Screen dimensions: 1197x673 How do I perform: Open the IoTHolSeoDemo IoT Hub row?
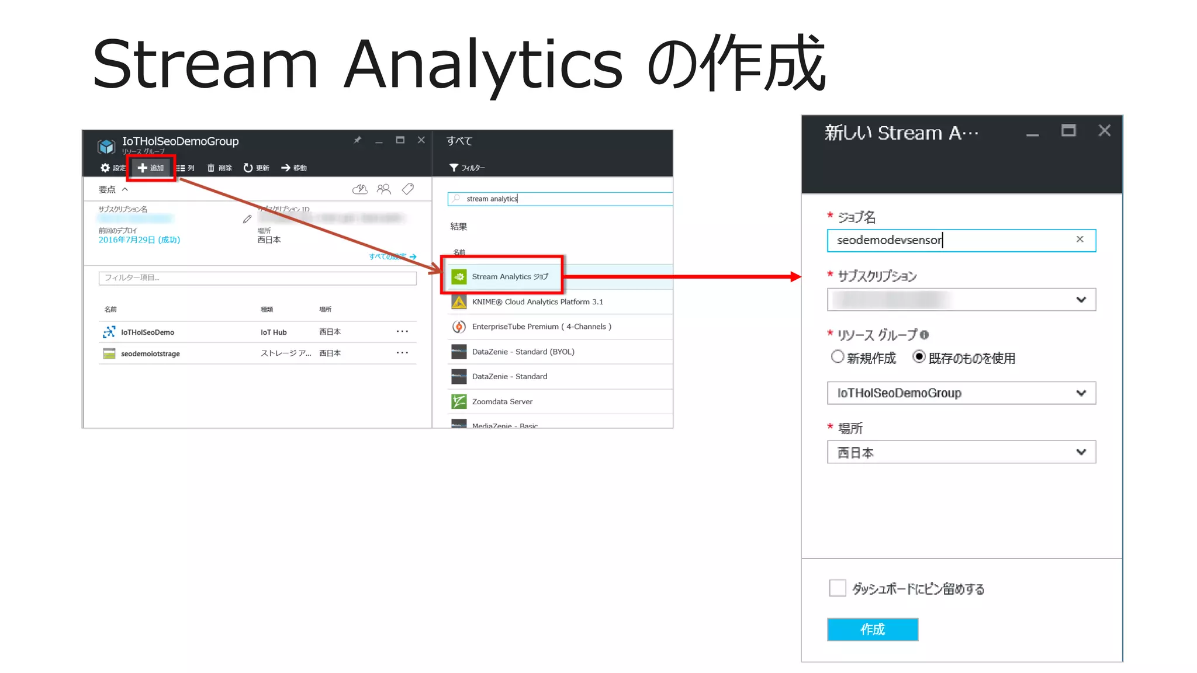click(258, 332)
